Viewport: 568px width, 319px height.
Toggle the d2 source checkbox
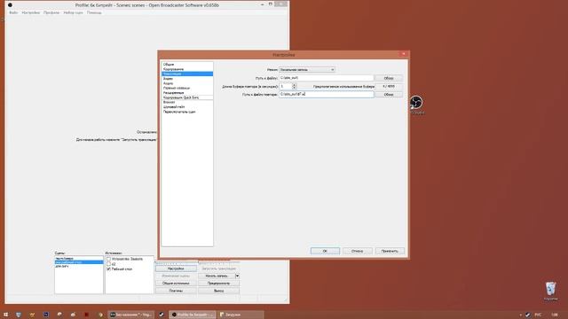coord(108,264)
